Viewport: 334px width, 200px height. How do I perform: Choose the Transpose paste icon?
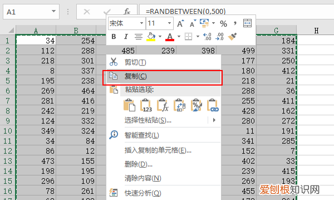(179, 105)
